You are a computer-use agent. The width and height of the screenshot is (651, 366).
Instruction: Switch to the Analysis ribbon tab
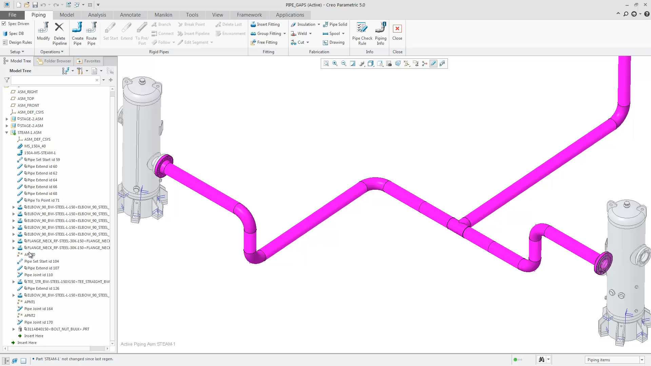coord(97,15)
